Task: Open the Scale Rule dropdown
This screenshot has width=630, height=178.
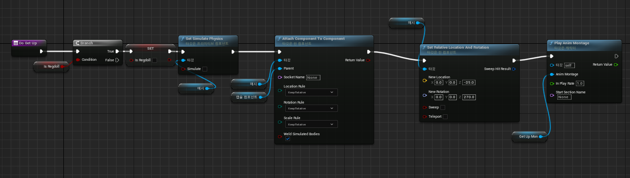Action: pyautogui.click(x=311, y=124)
